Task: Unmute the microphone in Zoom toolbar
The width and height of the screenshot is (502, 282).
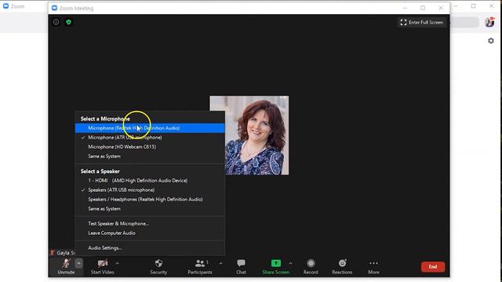Action: [x=66, y=266]
